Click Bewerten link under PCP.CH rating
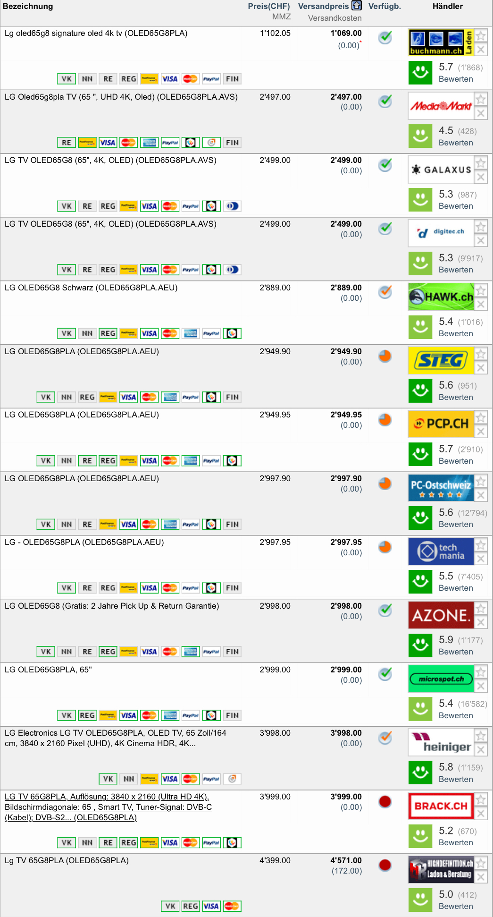 tap(455, 461)
